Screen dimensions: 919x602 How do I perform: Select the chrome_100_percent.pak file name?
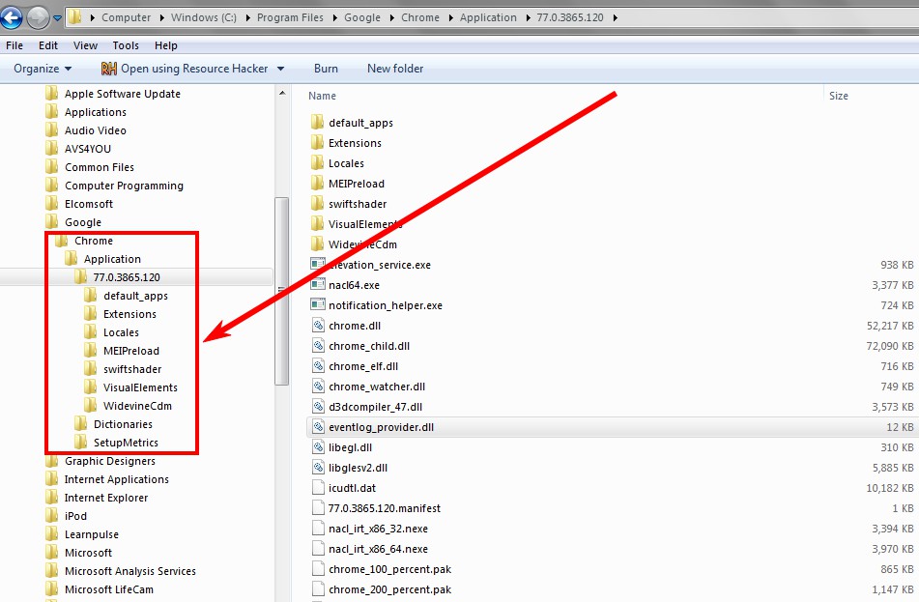pos(389,569)
